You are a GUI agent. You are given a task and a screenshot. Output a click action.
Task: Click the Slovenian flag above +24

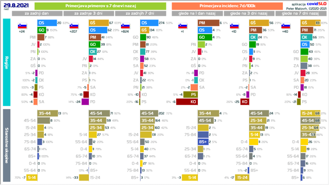point(22,26)
